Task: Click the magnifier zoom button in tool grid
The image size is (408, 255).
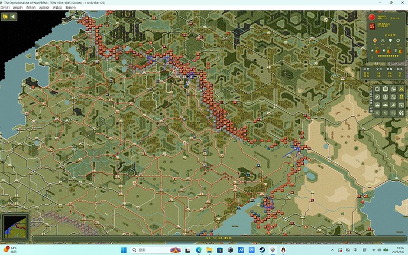Action: (x=377, y=89)
